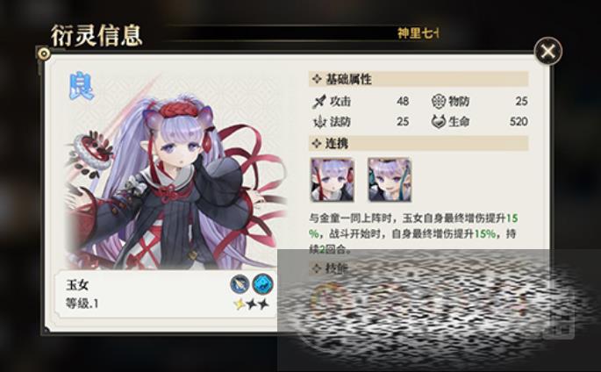Image resolution: width=601 pixels, height=372 pixels.
Task: Select the 玉女 portrait under 连携
Action: point(332,180)
